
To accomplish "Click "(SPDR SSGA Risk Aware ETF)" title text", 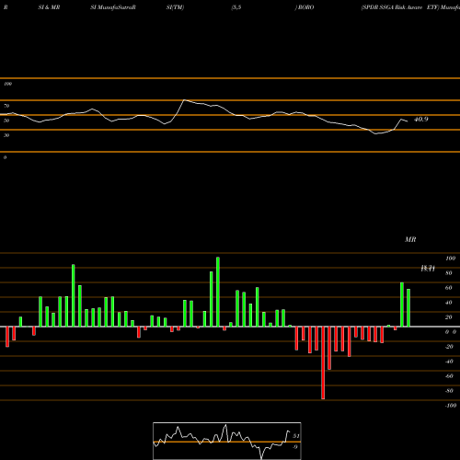I will pos(400,7).
